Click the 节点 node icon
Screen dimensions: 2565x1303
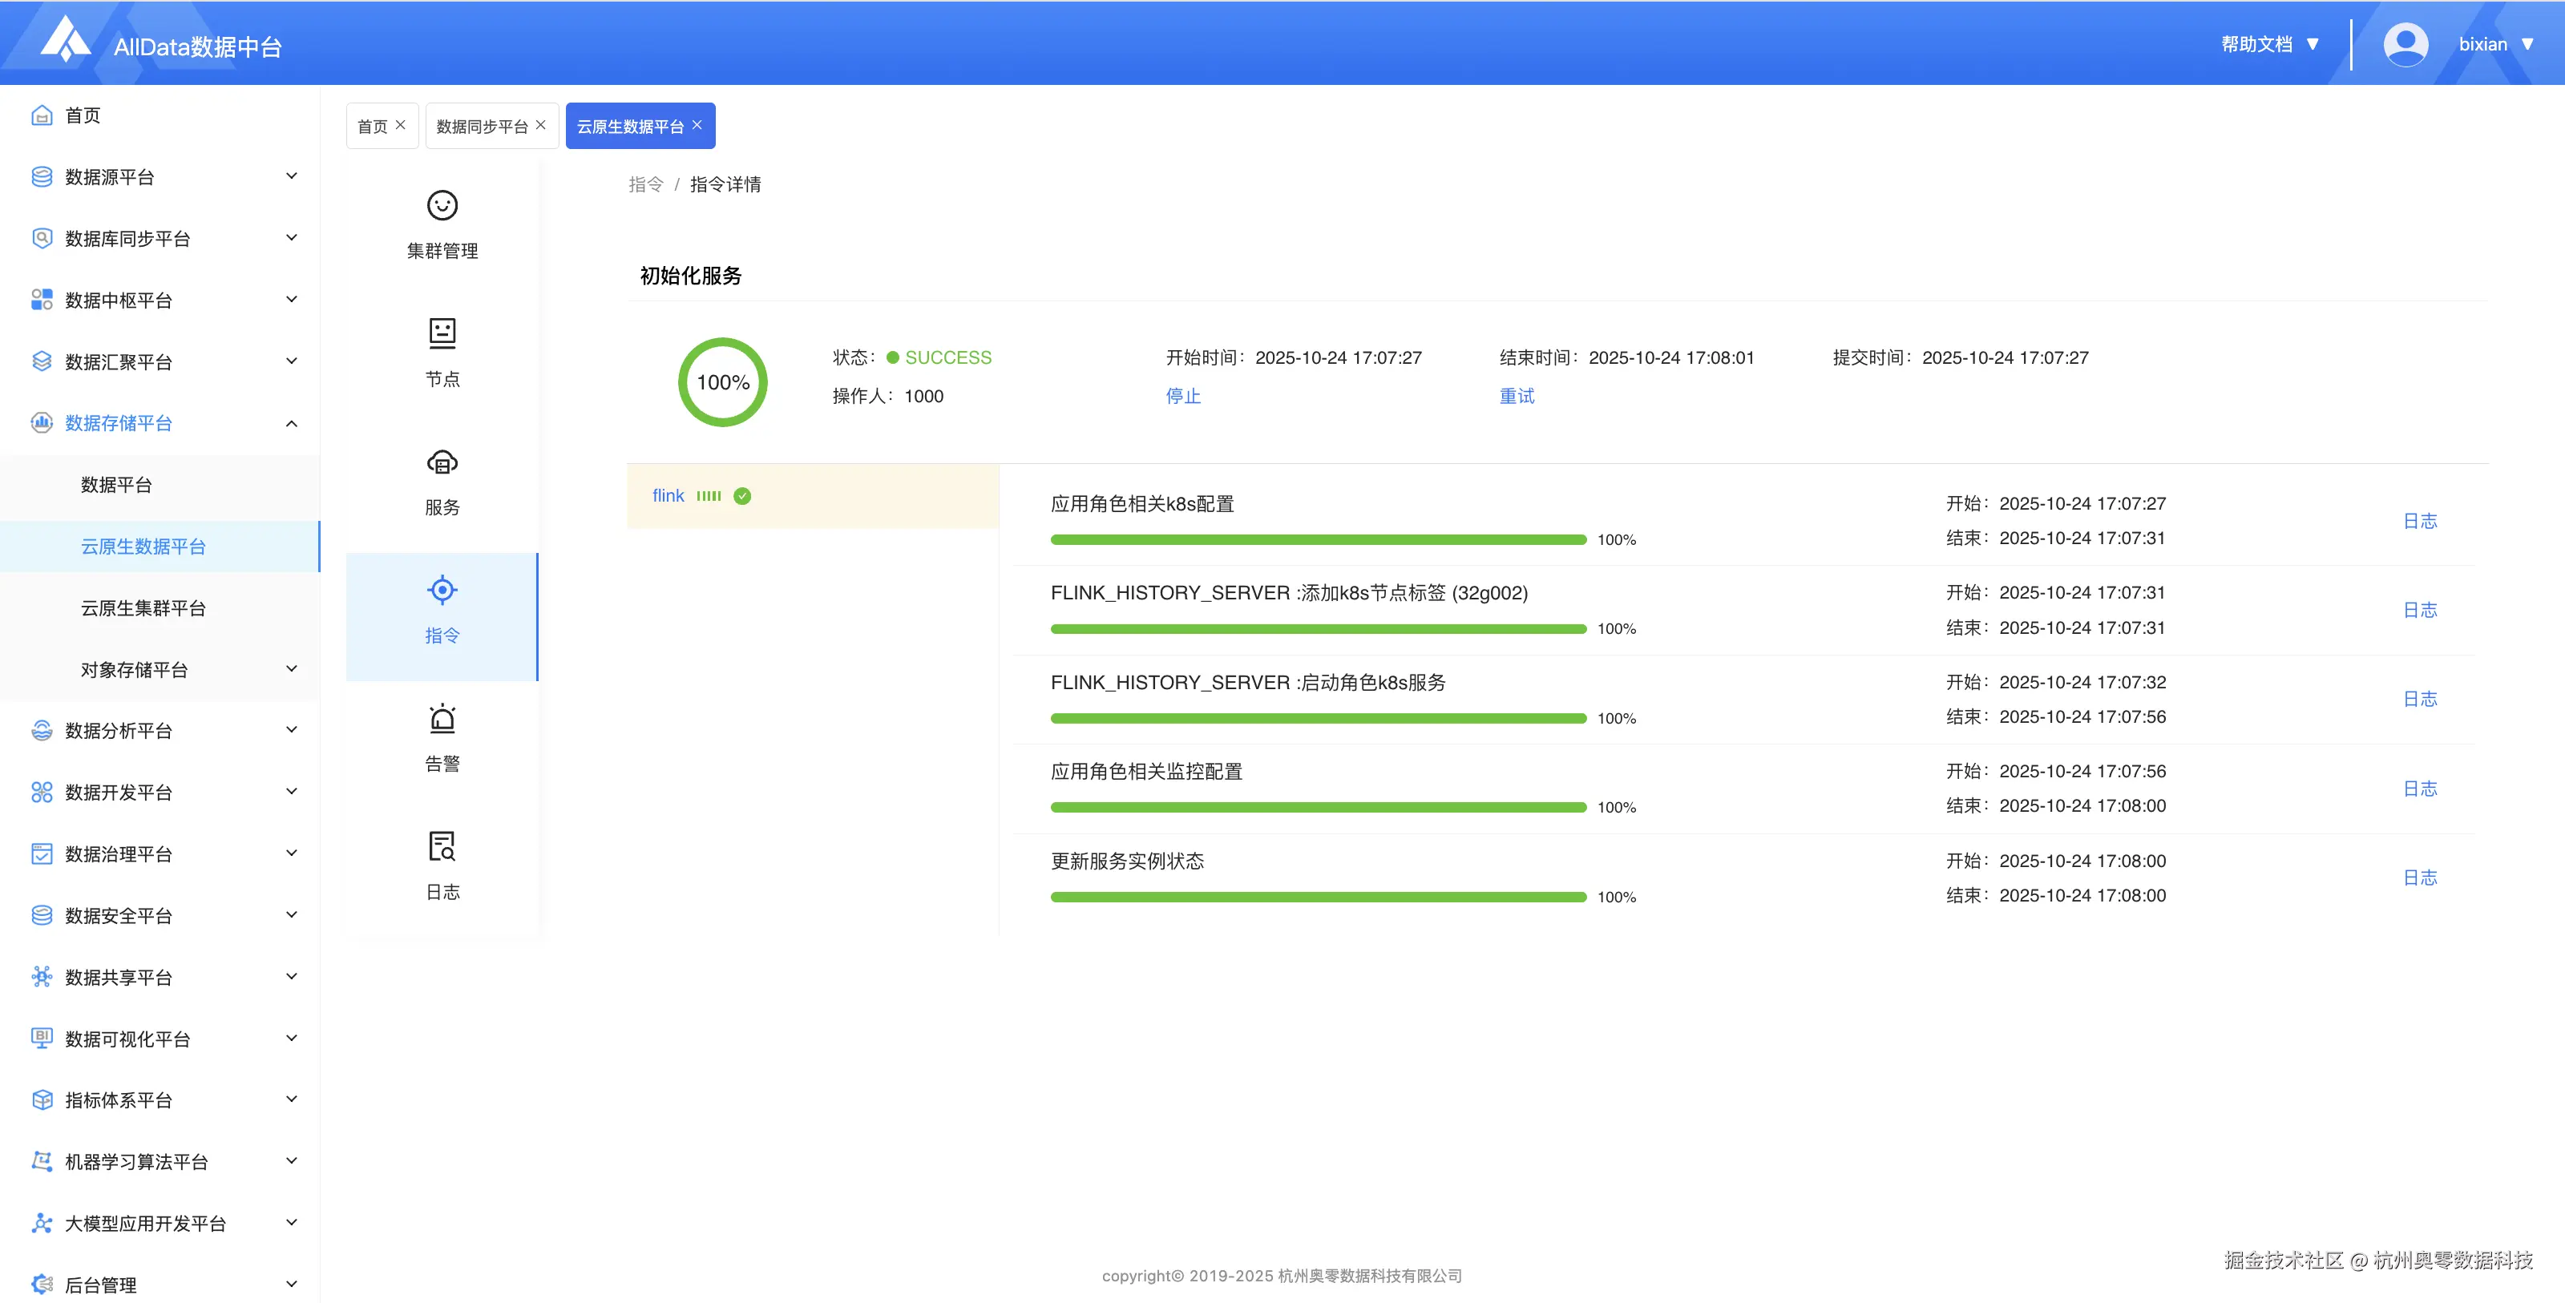[x=442, y=333]
